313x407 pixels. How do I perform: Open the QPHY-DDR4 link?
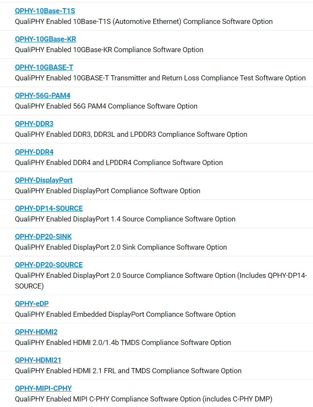coord(34,152)
